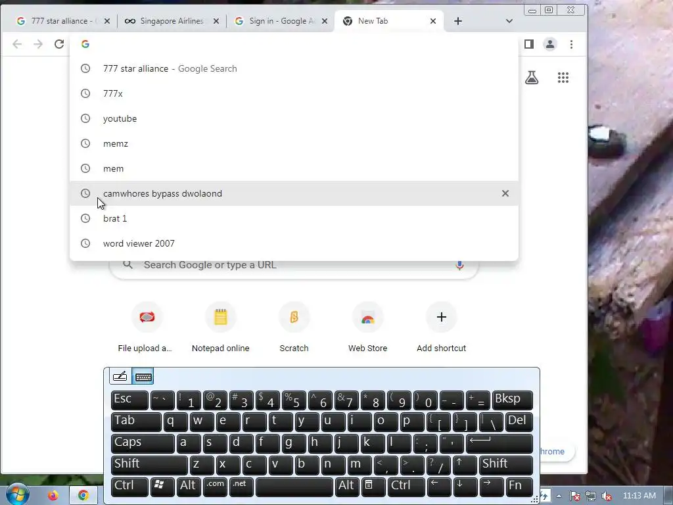
Task: Toggle the left Shift key
Action: click(x=149, y=465)
